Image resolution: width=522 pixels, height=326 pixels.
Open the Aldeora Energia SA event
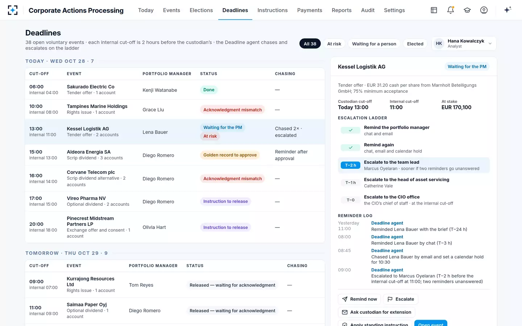(175, 155)
